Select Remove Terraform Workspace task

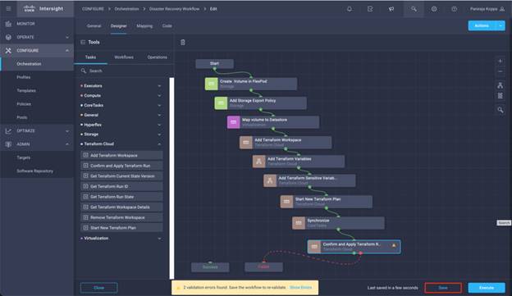[121, 217]
